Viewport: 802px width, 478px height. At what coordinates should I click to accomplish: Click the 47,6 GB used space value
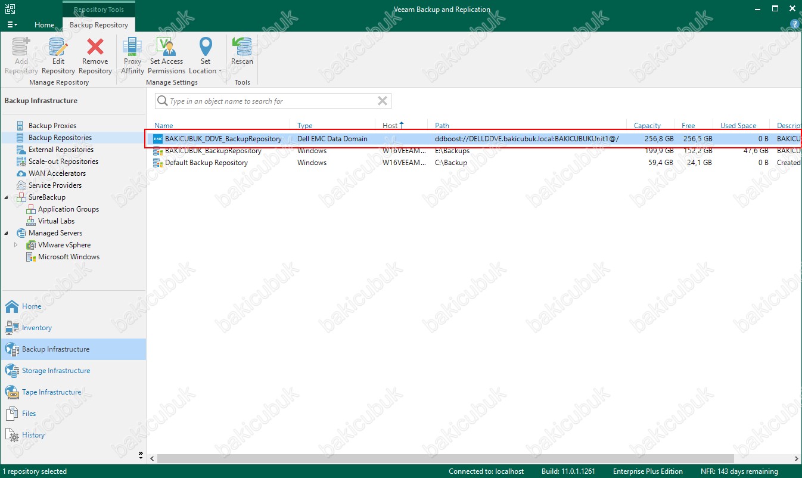click(754, 151)
